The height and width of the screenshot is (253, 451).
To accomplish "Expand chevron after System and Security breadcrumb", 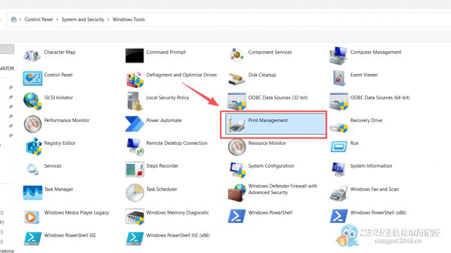I will 109,20.
